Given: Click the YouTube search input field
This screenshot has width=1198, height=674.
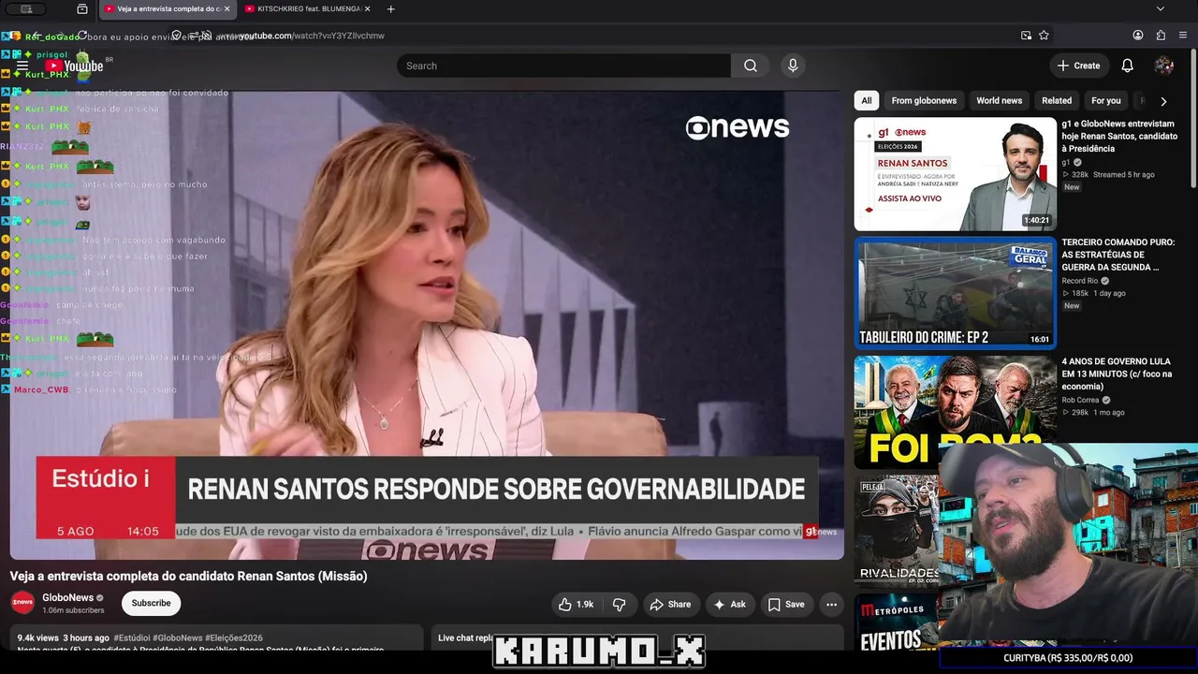Looking at the screenshot, I should [564, 66].
